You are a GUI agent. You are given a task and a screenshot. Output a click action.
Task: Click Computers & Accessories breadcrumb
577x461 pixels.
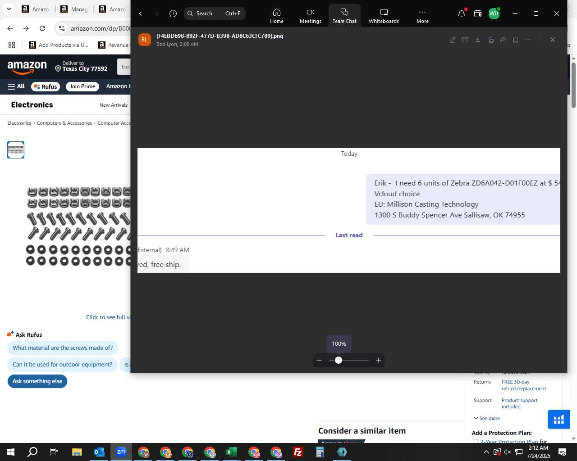64,123
